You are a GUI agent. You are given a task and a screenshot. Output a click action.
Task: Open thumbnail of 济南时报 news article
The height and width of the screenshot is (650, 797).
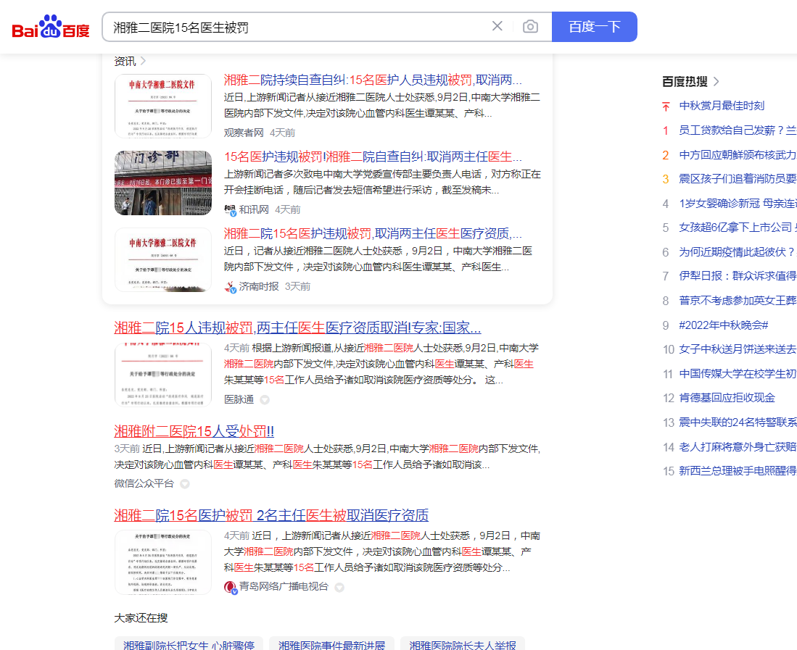[x=162, y=260]
